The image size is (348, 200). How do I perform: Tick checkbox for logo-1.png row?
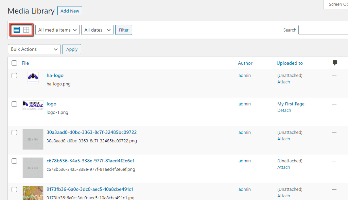pyautogui.click(x=14, y=104)
